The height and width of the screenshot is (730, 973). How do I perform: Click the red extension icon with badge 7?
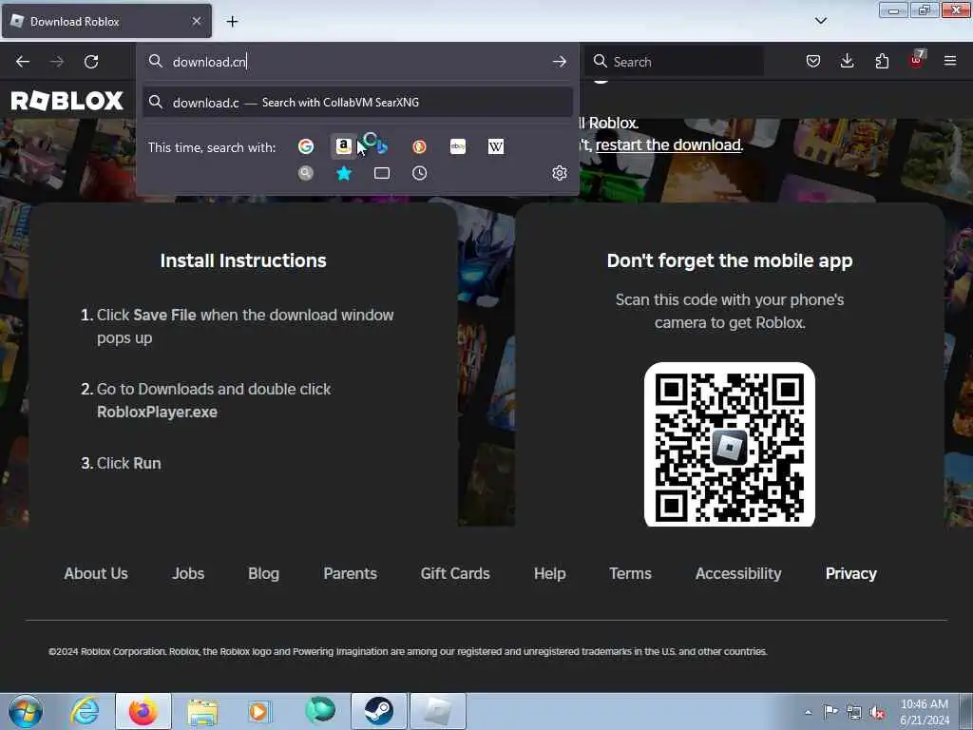pyautogui.click(x=917, y=60)
